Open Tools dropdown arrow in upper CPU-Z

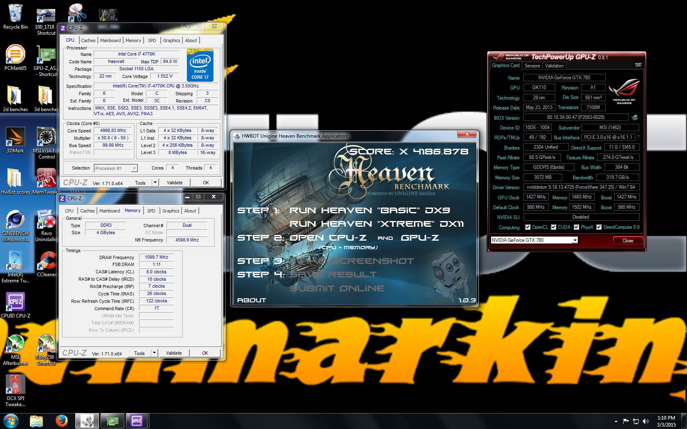[x=155, y=183]
